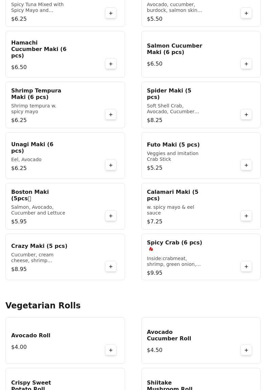Viewport: 266px width, 390px height.
Task: Add Spicy Crab roll to order
Action: click(246, 267)
